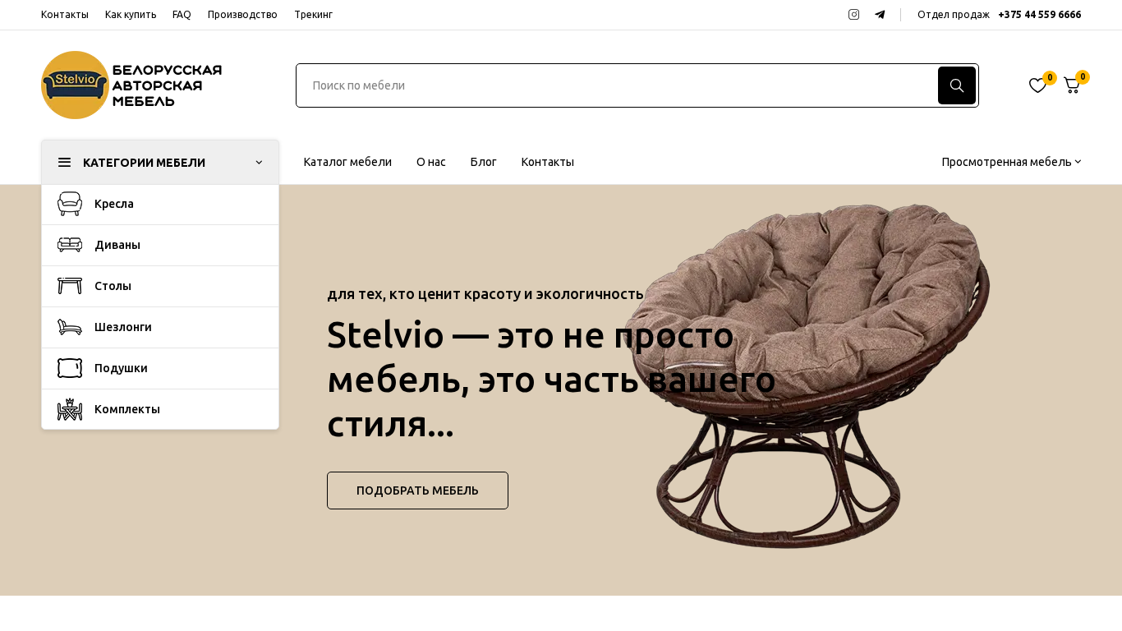1122x631 pixels.
Task: Open Каталог мебели menu item
Action: (347, 162)
